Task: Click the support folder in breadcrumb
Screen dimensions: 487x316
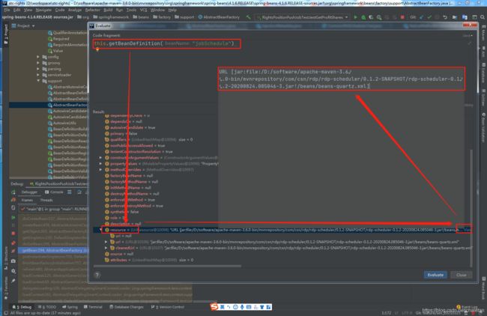Action: (184, 17)
